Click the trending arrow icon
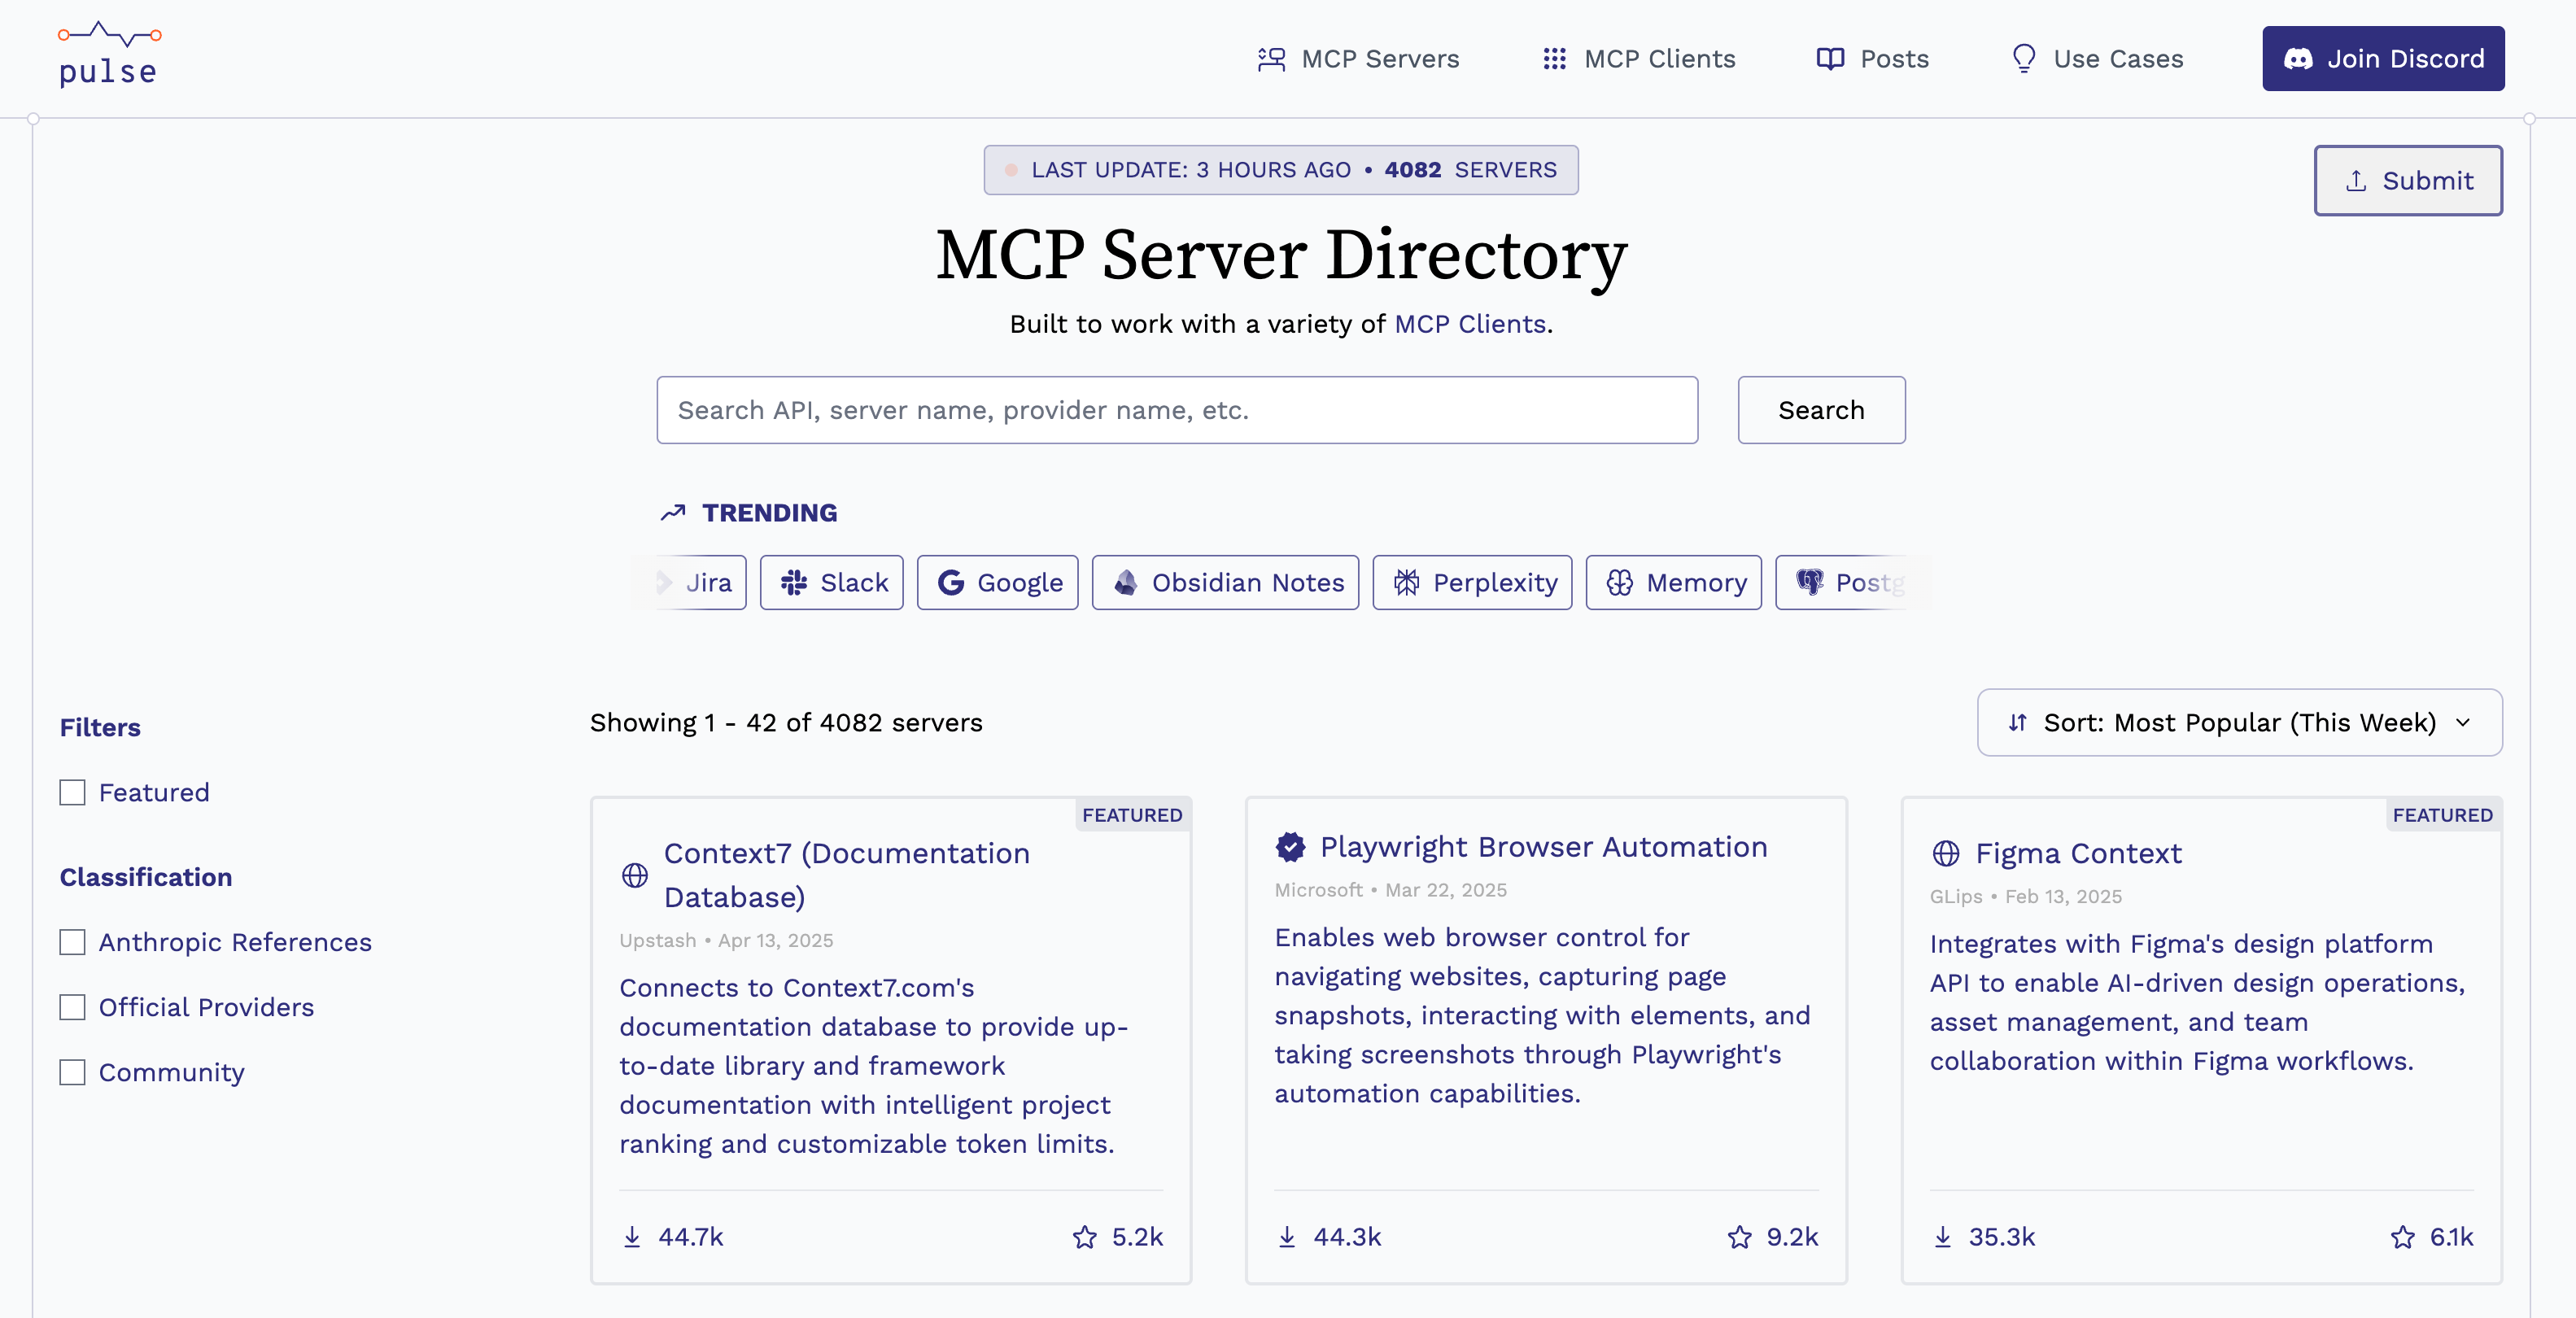 (673, 513)
